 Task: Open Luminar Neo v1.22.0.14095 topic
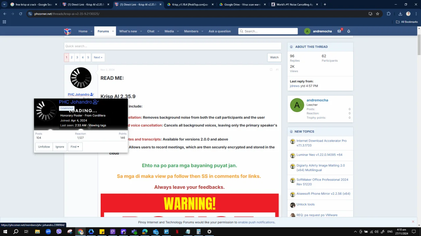point(319,155)
